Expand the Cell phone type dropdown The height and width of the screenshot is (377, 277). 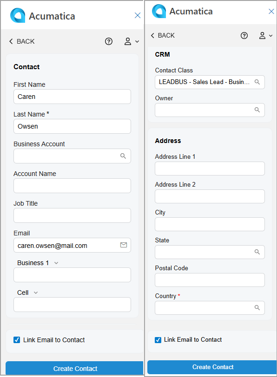click(x=36, y=293)
